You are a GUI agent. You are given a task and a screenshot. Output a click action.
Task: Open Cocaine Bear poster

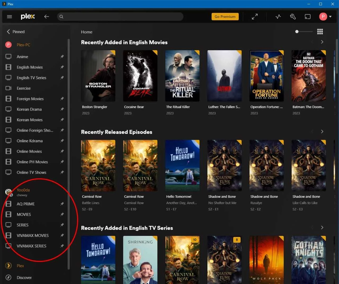(x=140, y=76)
